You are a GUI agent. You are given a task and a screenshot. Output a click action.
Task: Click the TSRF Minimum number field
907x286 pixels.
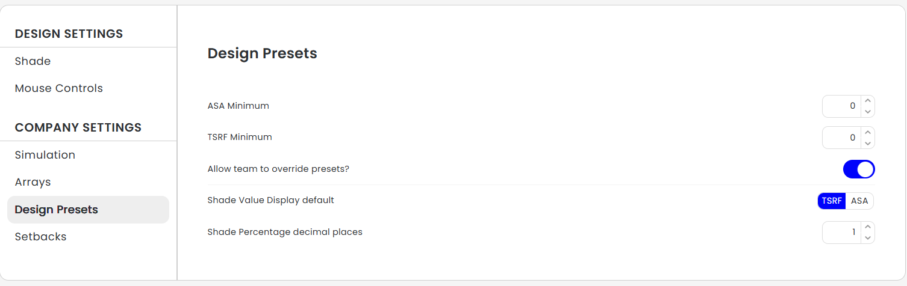[841, 138]
